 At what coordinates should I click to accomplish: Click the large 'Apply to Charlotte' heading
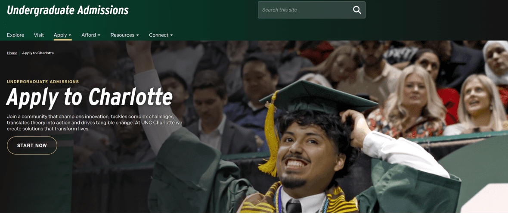pos(90,98)
